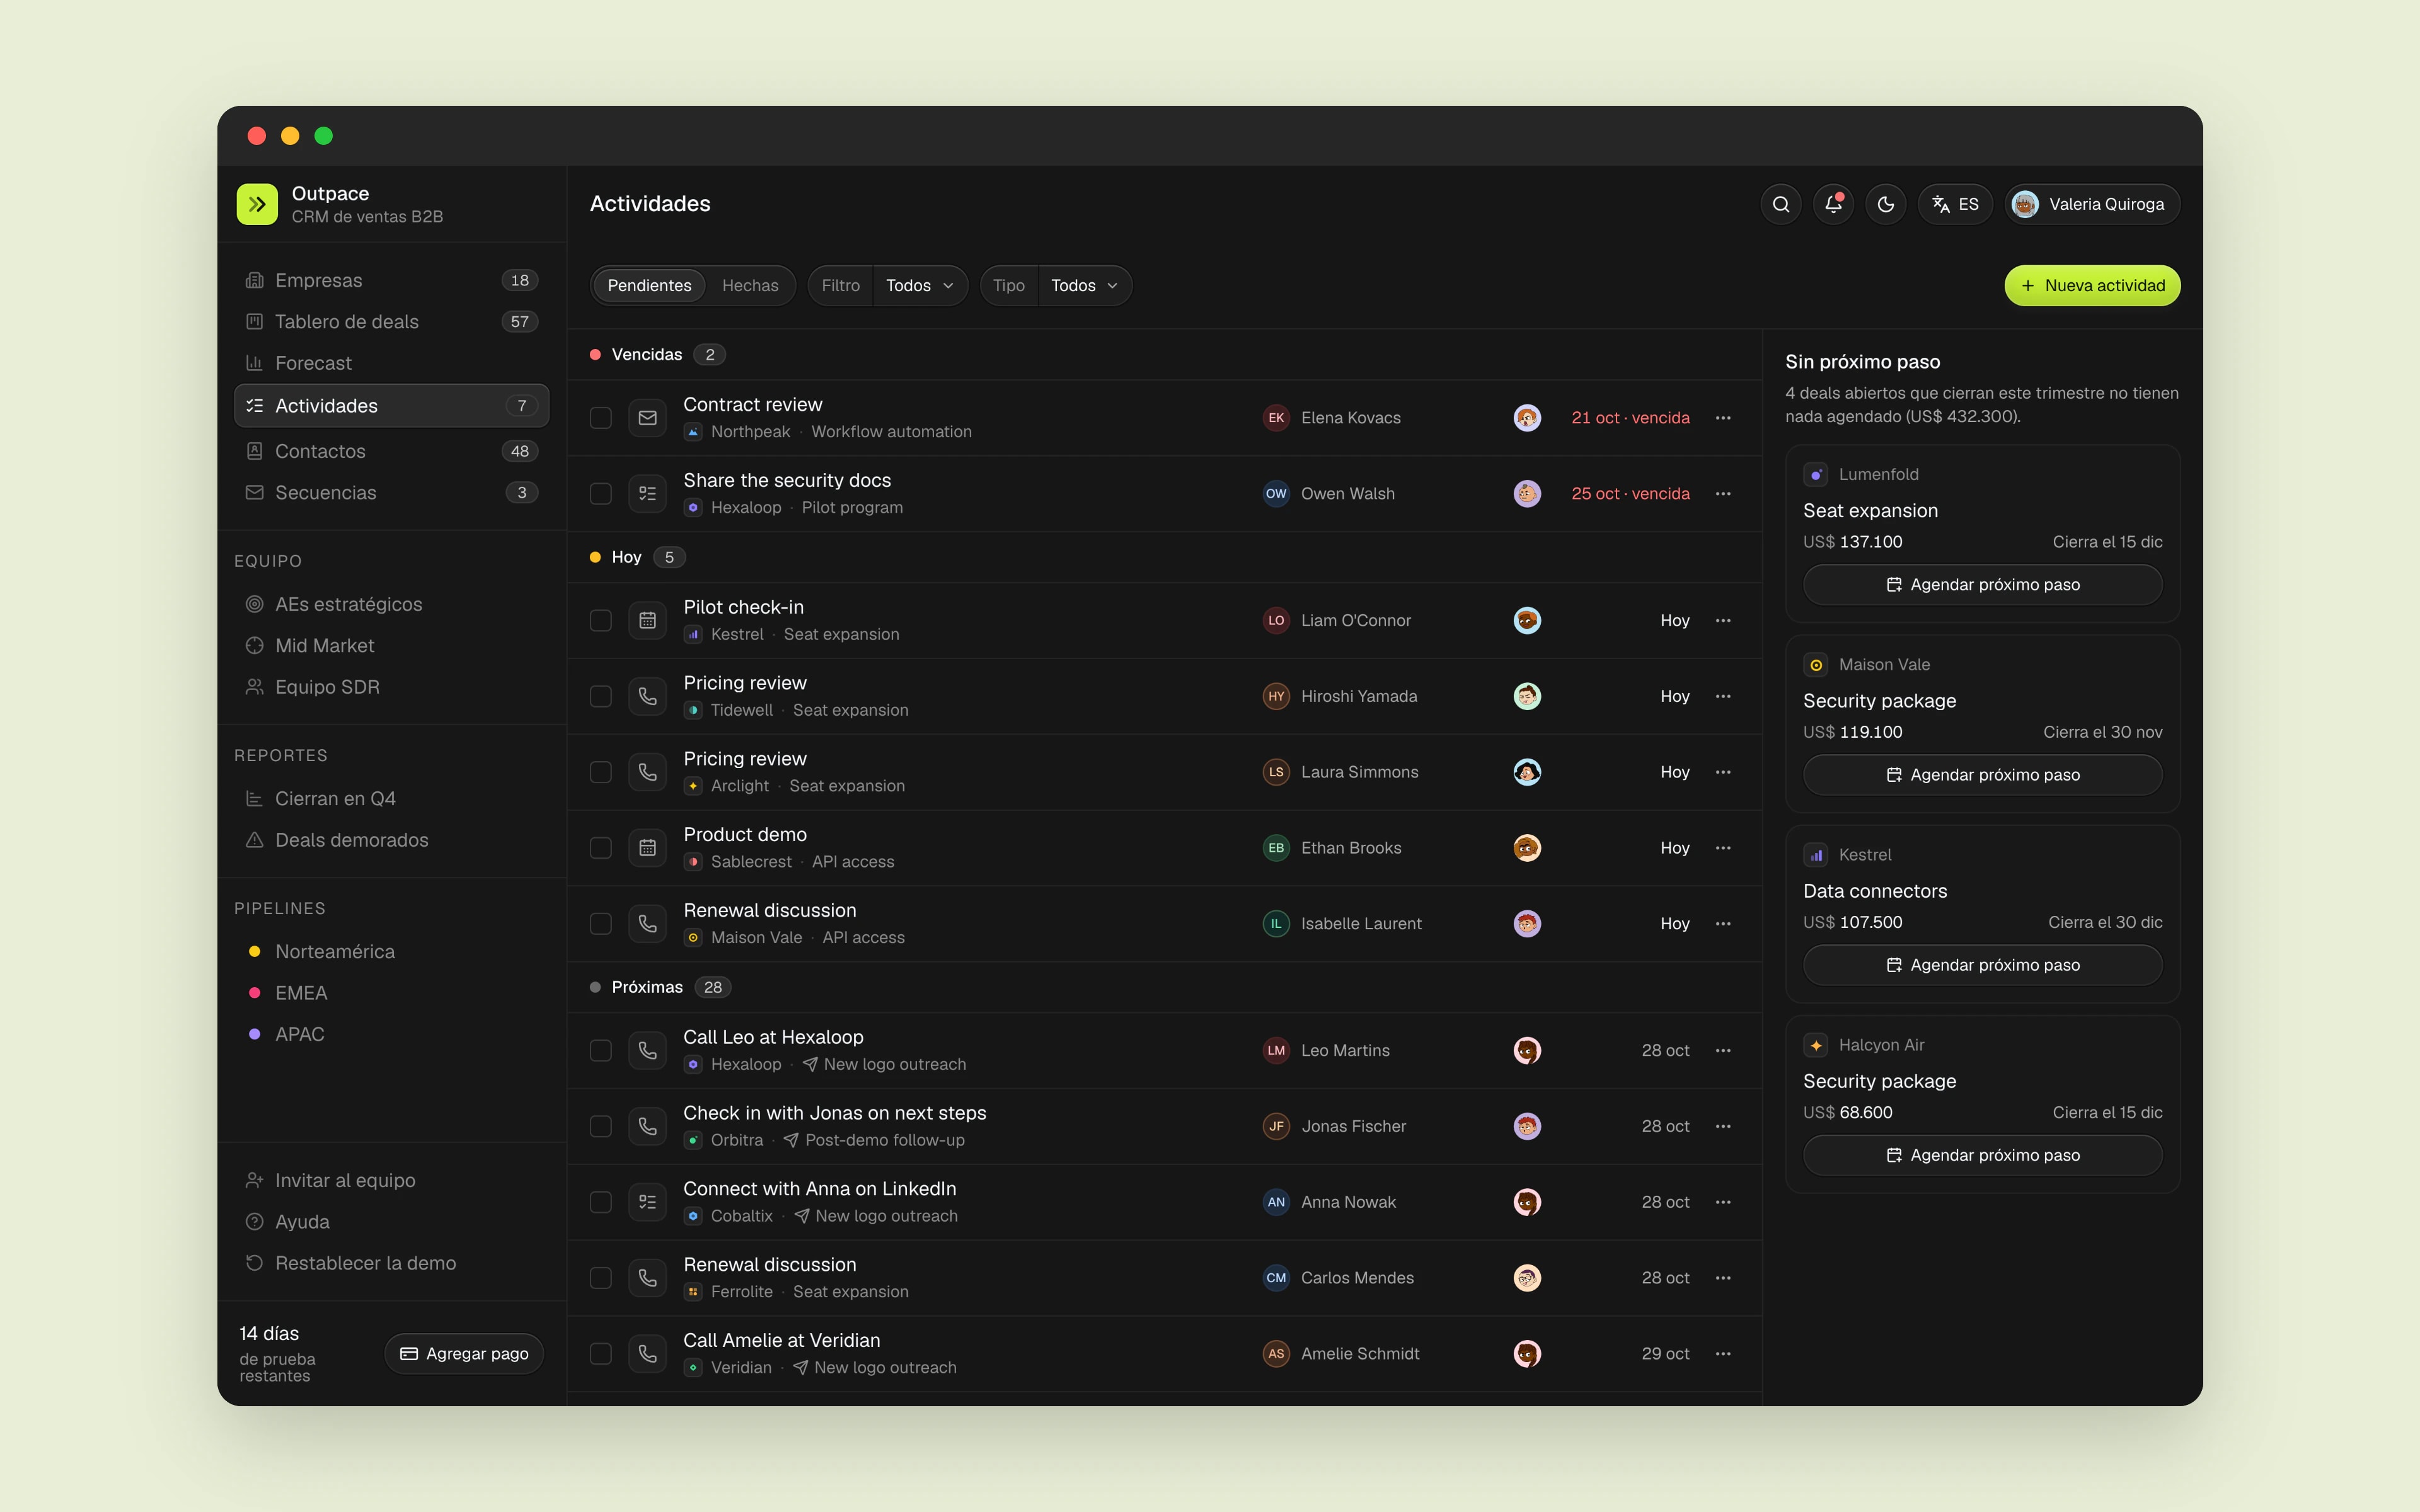Image resolution: width=2420 pixels, height=1512 pixels.
Task: Open the Filtro Todos dropdown
Action: 919,286
